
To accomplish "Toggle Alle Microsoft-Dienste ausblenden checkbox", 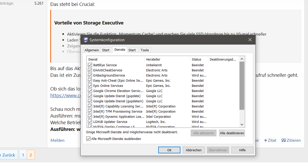I will 88,139.
